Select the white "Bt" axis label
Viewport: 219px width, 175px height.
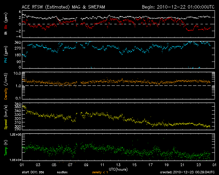click(x=6, y=33)
